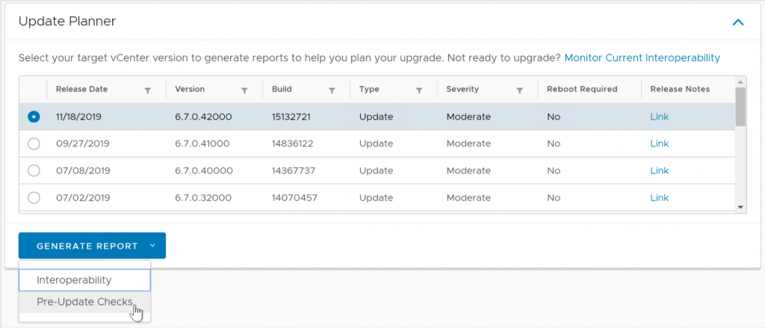Click the Update Planner panel title
The image size is (765, 328).
pyautogui.click(x=66, y=21)
